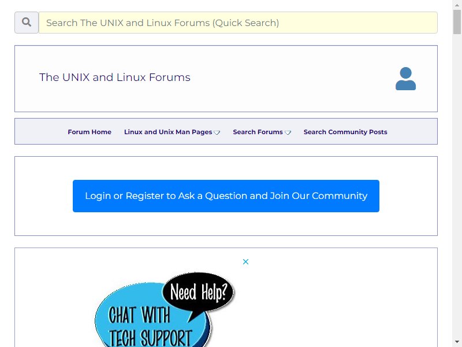Image resolution: width=462 pixels, height=347 pixels.
Task: Open the Chat with Tech Support ad image
Action: [164, 309]
